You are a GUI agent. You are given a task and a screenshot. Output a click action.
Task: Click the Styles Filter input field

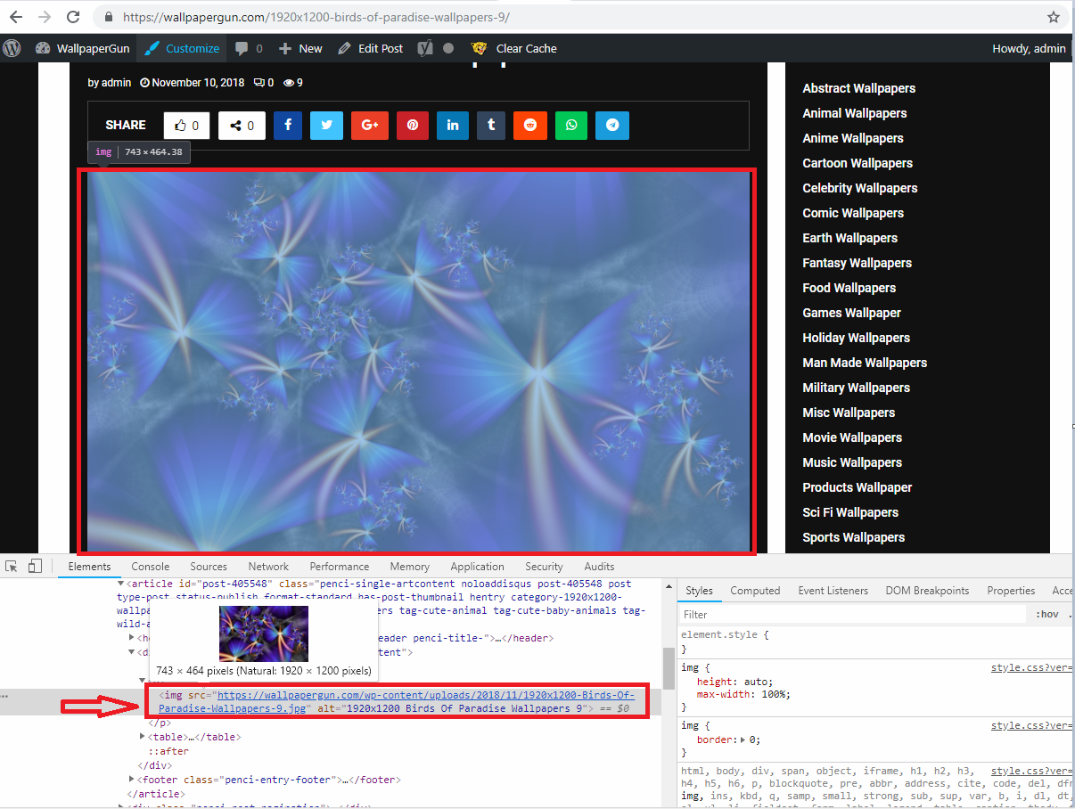851,614
